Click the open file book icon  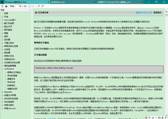(x=2, y=6)
